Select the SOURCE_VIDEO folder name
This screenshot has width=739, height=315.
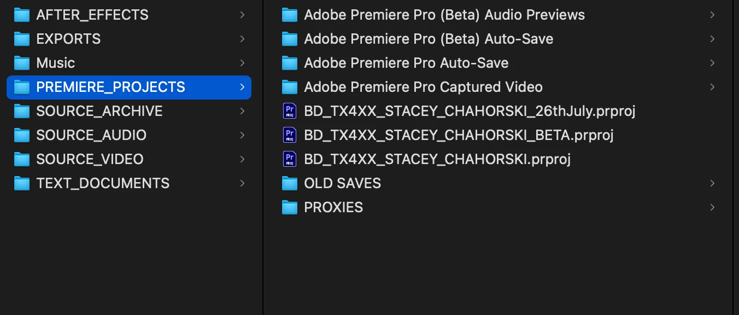90,159
